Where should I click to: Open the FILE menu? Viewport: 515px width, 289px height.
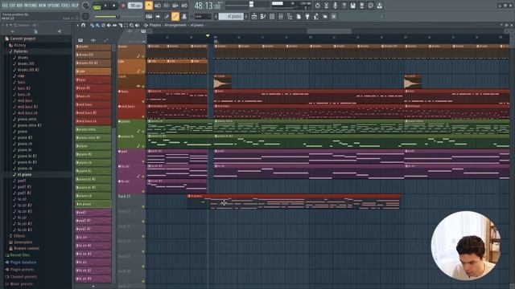[5, 6]
